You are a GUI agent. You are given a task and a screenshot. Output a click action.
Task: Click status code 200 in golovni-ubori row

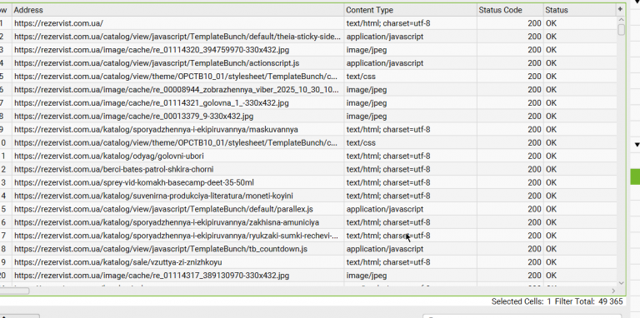(x=510, y=156)
